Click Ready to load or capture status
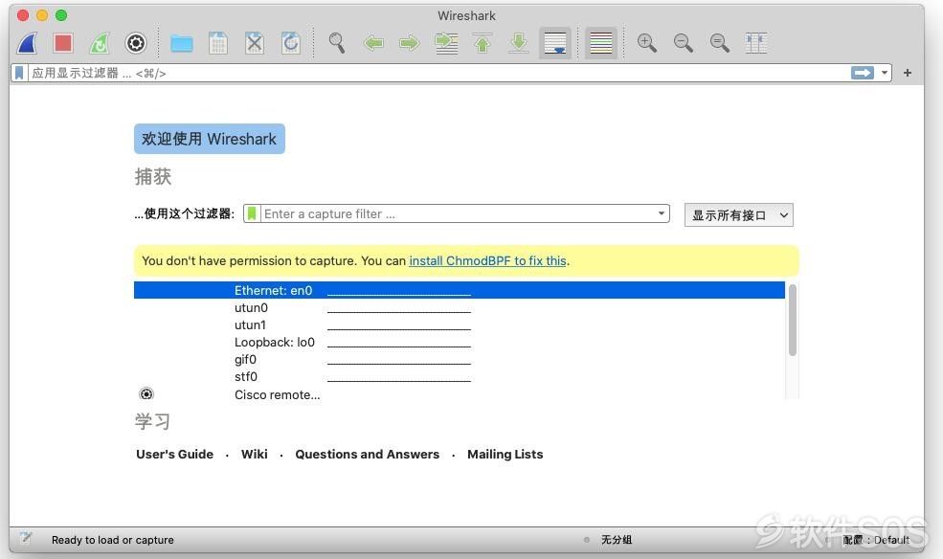This screenshot has width=943, height=559. (x=112, y=540)
